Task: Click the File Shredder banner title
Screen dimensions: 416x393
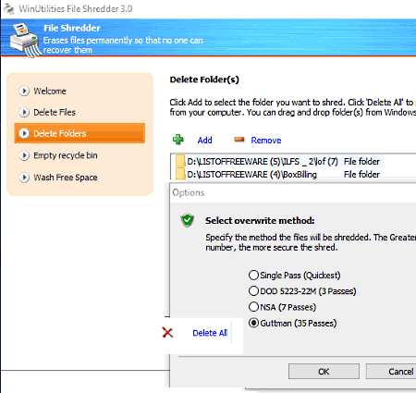Action: click(x=72, y=28)
